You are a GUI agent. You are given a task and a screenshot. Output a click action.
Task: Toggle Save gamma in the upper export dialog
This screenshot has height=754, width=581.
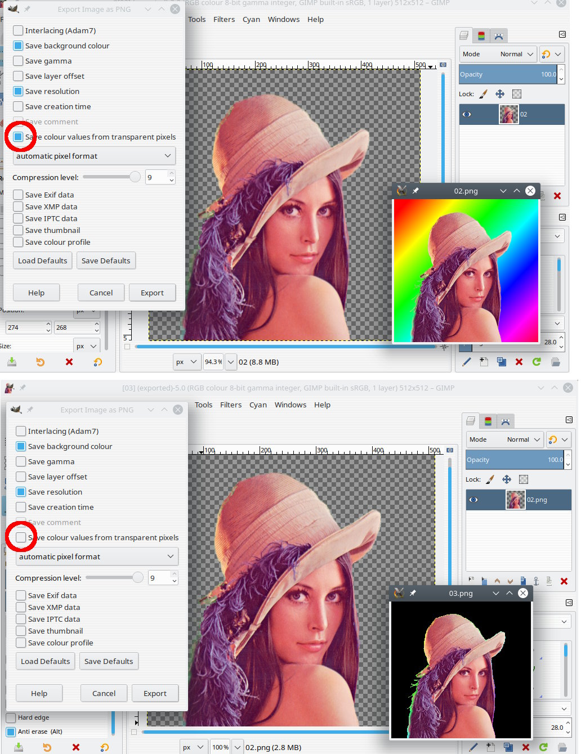[18, 61]
